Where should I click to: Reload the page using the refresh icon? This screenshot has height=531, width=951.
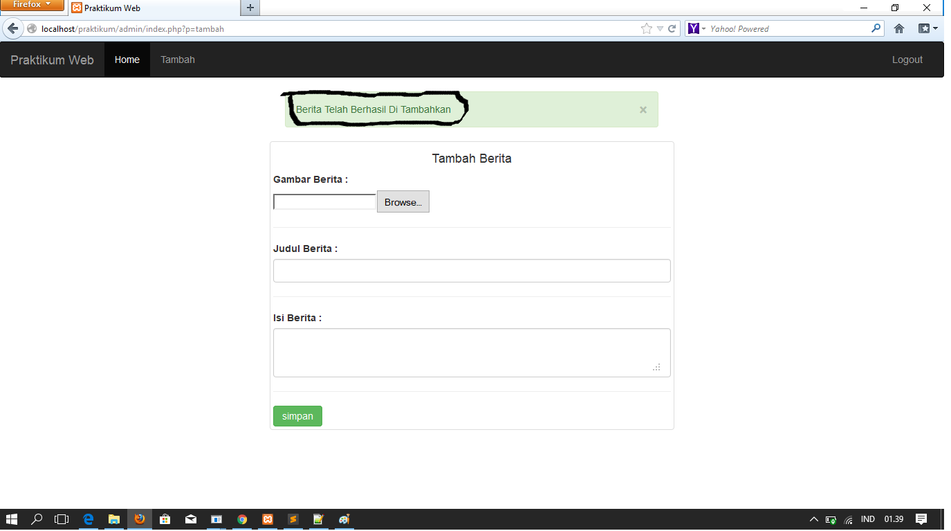coord(672,28)
